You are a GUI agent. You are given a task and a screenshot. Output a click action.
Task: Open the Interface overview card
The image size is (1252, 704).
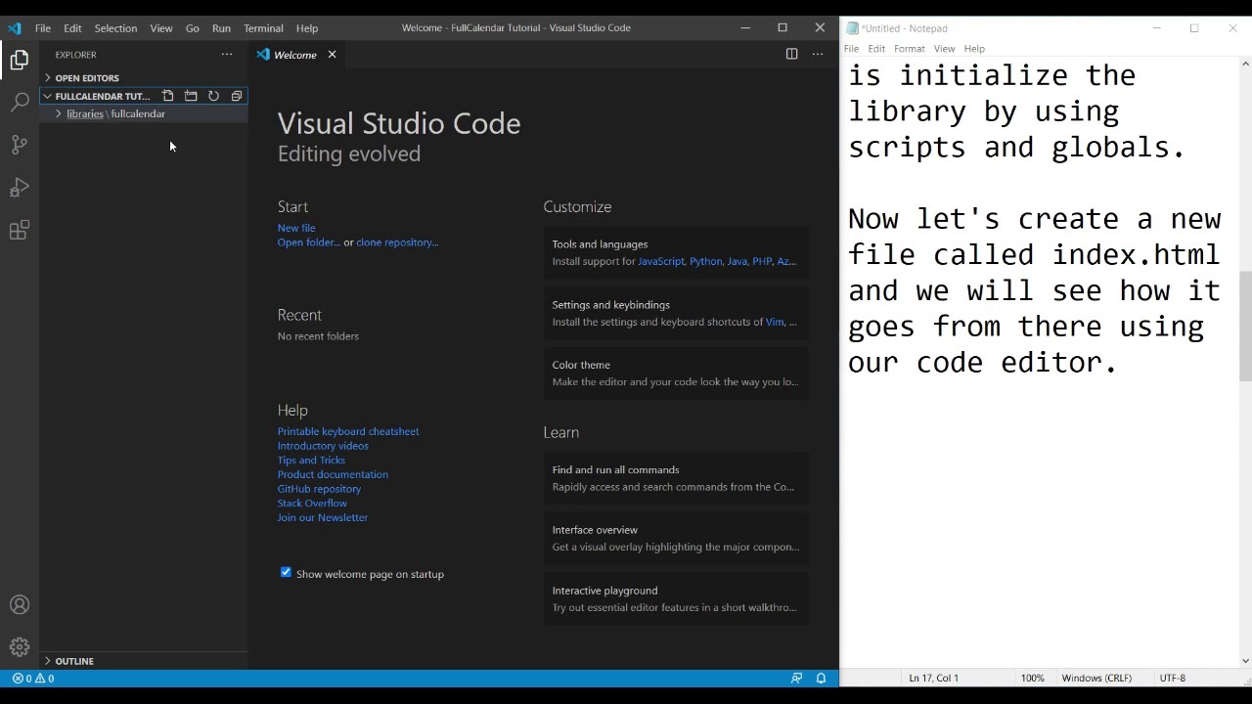click(x=676, y=539)
